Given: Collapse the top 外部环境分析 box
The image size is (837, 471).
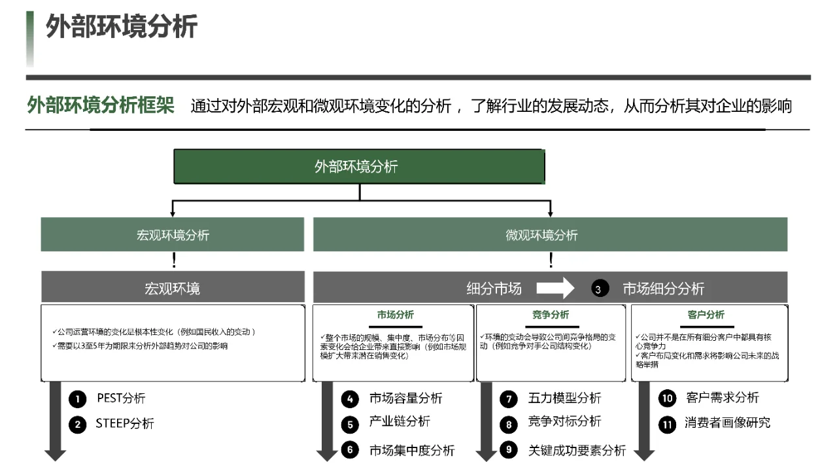Looking at the screenshot, I should pos(358,166).
